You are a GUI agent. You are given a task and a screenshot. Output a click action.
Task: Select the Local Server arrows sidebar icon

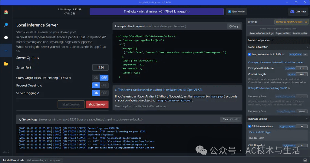point(6,51)
